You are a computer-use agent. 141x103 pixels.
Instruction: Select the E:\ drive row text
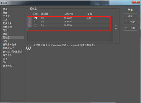42,25
